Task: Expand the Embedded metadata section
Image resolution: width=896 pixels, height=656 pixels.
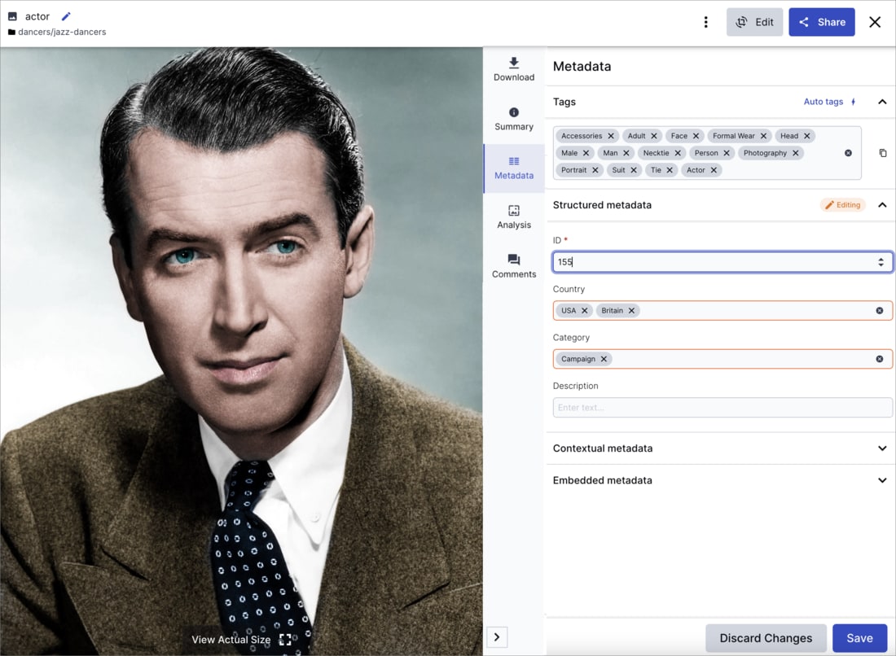Action: point(881,480)
